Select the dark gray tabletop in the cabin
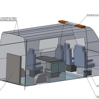 pyautogui.click(x=49, y=59)
